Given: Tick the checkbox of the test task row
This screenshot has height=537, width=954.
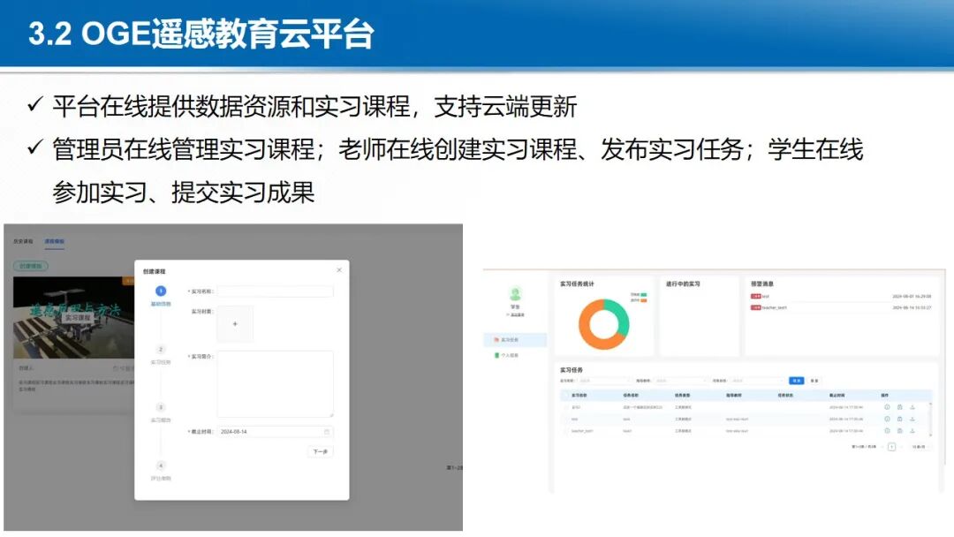Looking at the screenshot, I should (565, 419).
